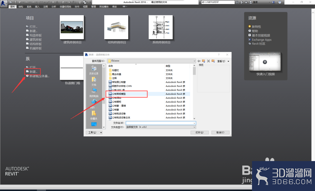This screenshot has width=315, height=191.
Task: Click the Switch Windows icon in quick access toolbar
Action: tap(84, 2)
